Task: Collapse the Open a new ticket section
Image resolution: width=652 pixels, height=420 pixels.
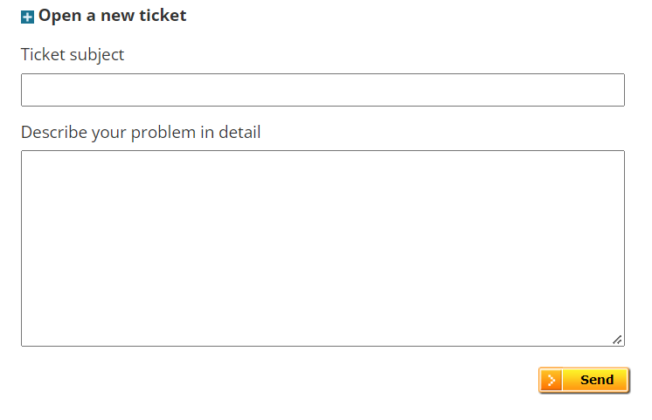Action: (27, 17)
